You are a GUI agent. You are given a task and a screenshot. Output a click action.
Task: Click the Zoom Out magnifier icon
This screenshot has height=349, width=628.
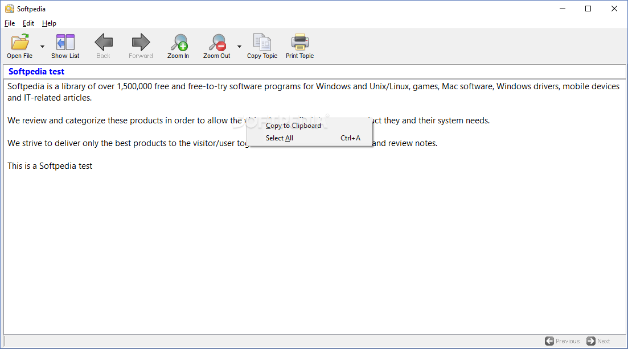pos(217,43)
